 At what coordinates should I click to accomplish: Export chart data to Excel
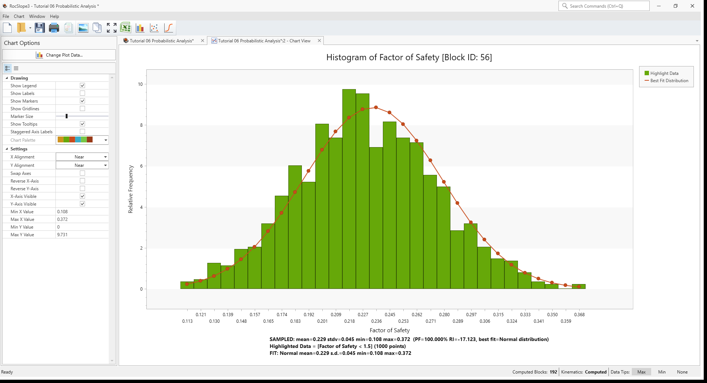(x=126, y=28)
